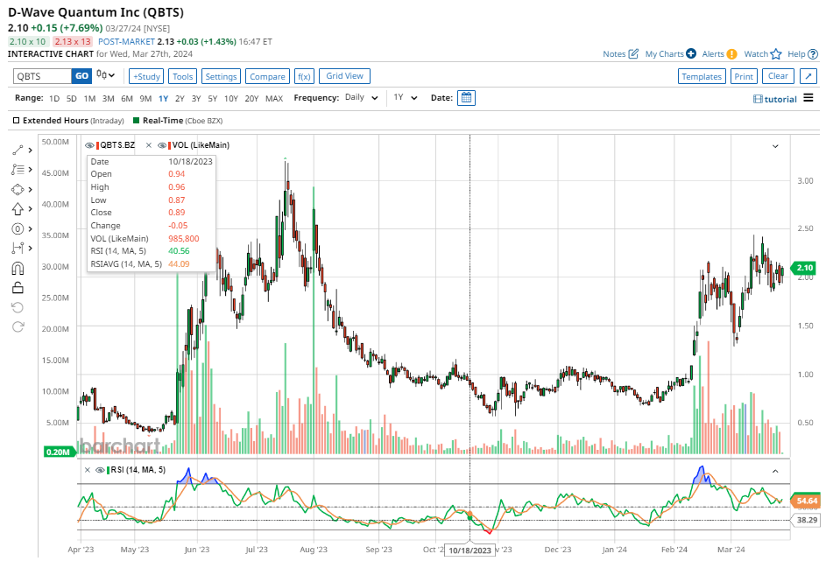Image resolution: width=826 pixels, height=561 pixels.
Task: Click the +Study button
Action: coord(146,76)
